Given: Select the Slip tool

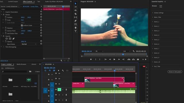Looking at the screenshot, I should point(75,17).
